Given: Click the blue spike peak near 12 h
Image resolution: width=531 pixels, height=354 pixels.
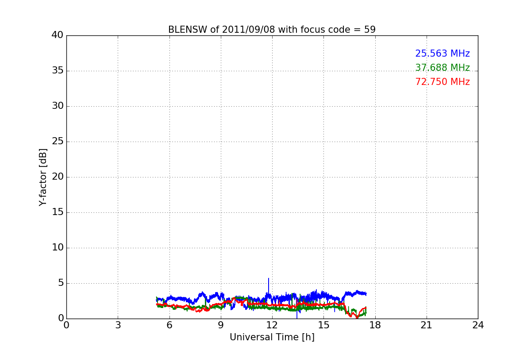Looking at the screenshot, I should pos(269,279).
